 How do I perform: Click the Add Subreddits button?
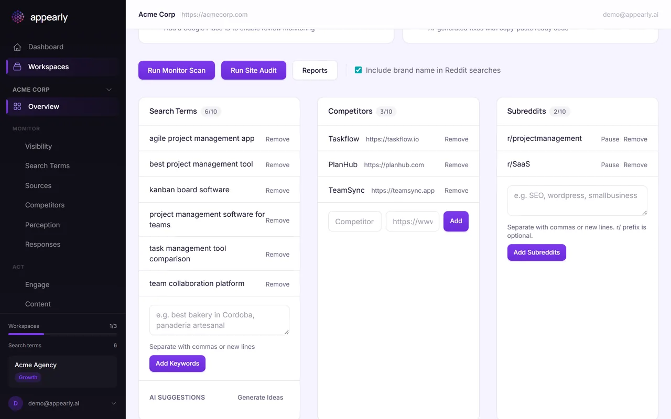[x=536, y=252]
